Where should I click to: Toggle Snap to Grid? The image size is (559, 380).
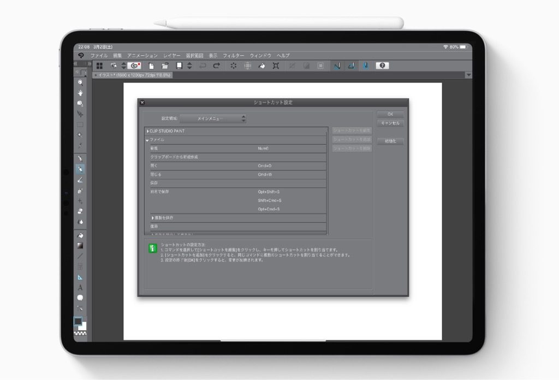pos(365,66)
